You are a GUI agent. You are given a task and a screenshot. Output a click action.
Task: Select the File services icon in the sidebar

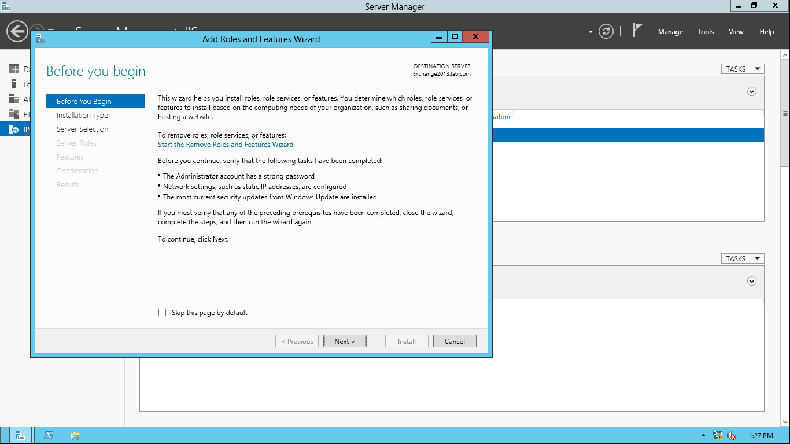(14, 114)
